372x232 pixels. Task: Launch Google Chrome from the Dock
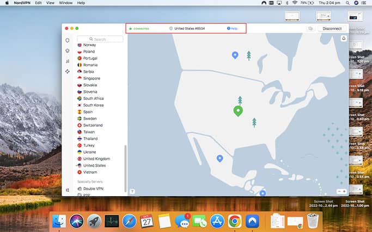click(x=235, y=221)
